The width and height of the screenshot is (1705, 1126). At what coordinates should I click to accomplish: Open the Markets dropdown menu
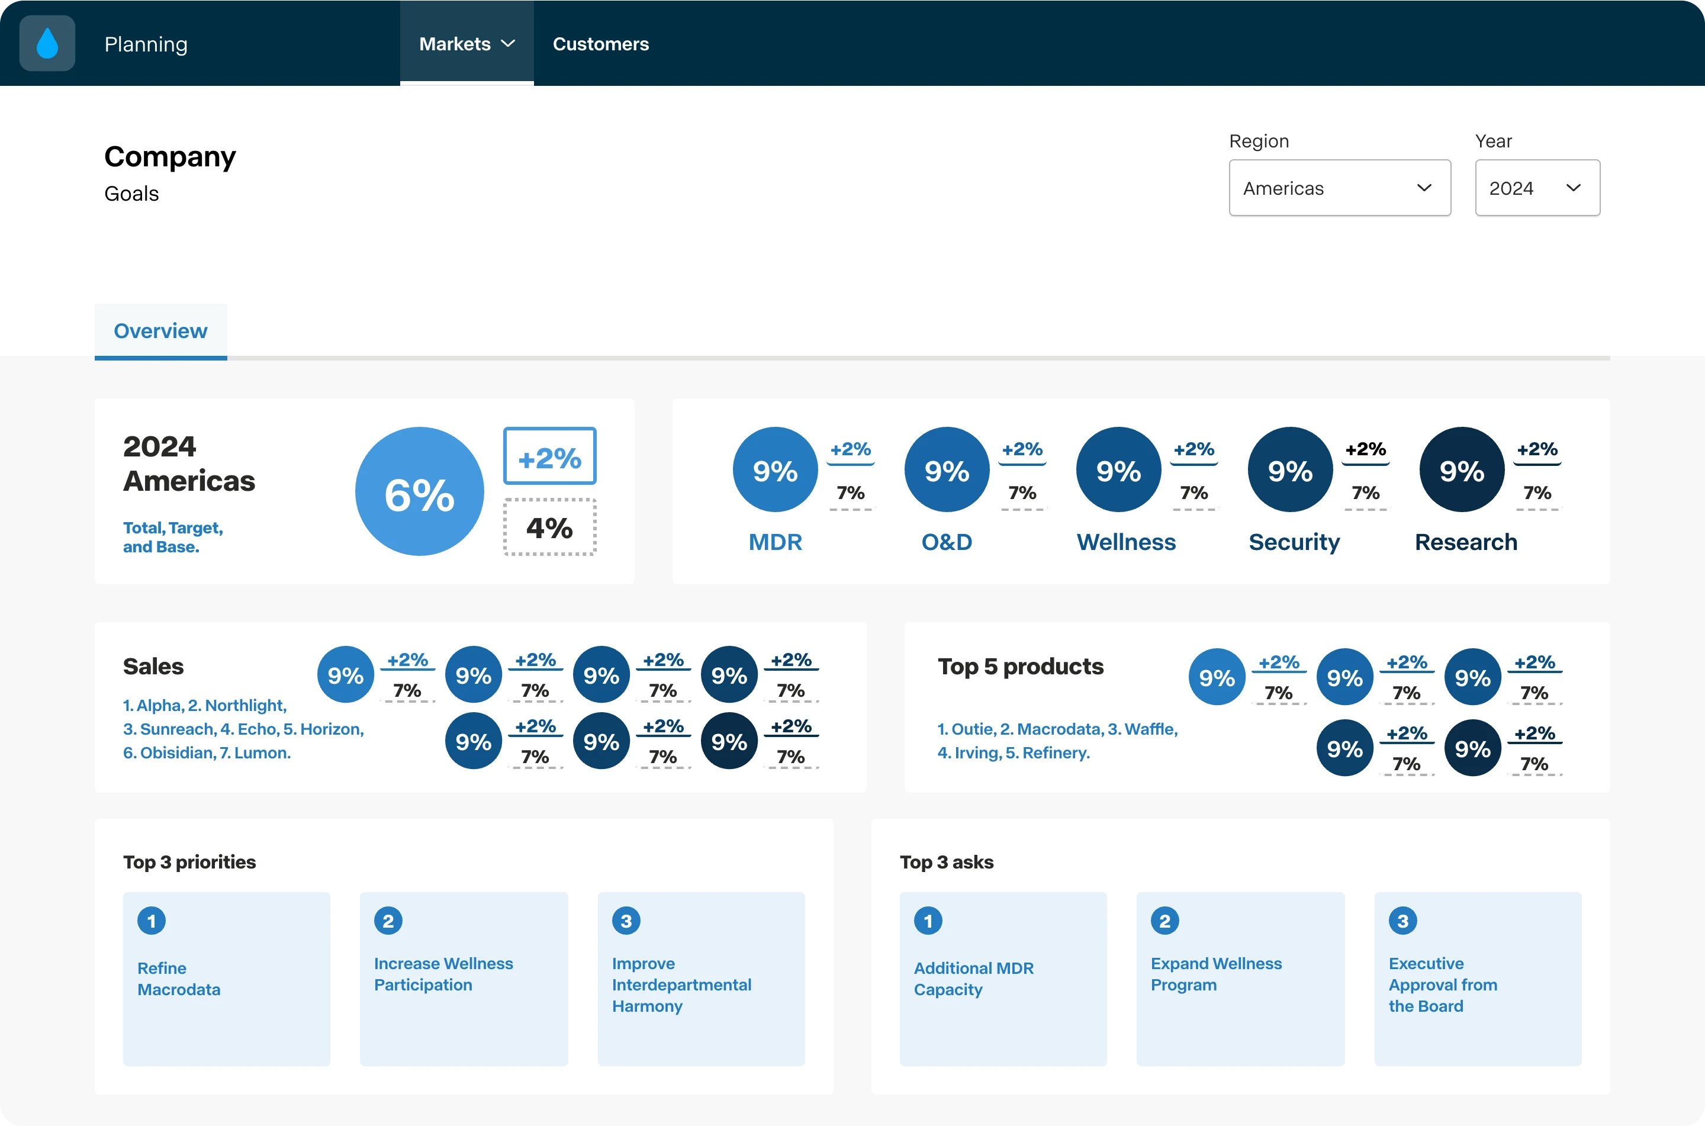click(x=467, y=44)
